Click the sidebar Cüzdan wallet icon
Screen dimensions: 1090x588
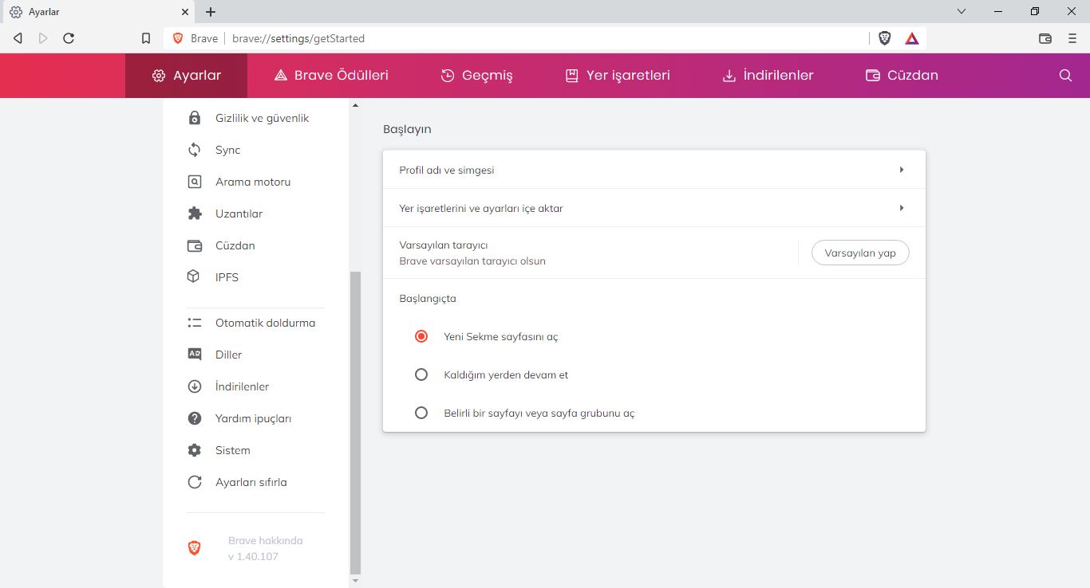click(194, 245)
